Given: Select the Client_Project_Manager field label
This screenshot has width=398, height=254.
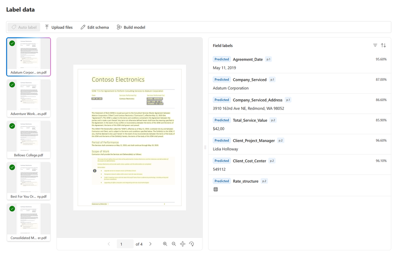Looking at the screenshot, I should [x=254, y=141].
